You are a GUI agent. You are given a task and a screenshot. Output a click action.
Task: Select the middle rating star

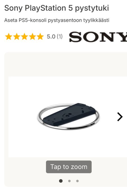tap(25, 37)
